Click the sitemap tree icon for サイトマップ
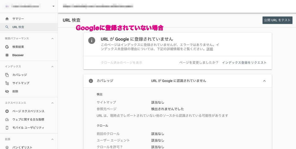296x149 pixels. (7, 83)
